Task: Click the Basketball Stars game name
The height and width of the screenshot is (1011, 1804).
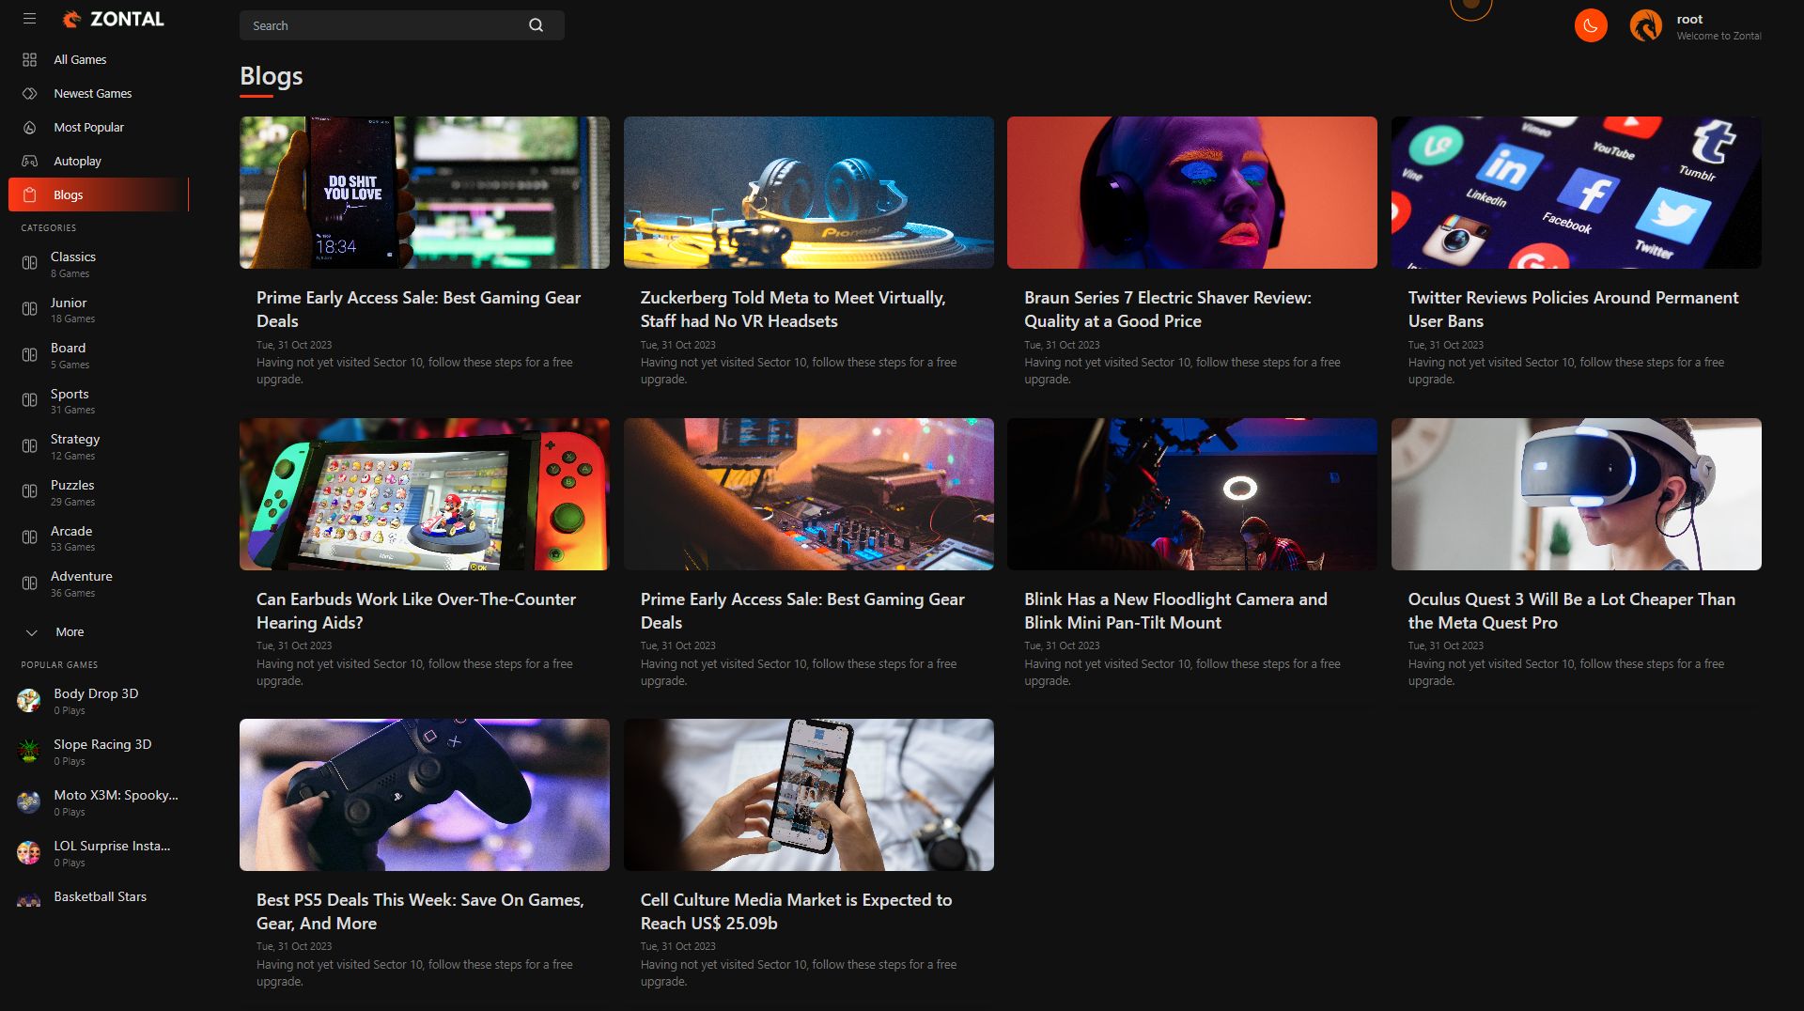Action: coord(100,896)
